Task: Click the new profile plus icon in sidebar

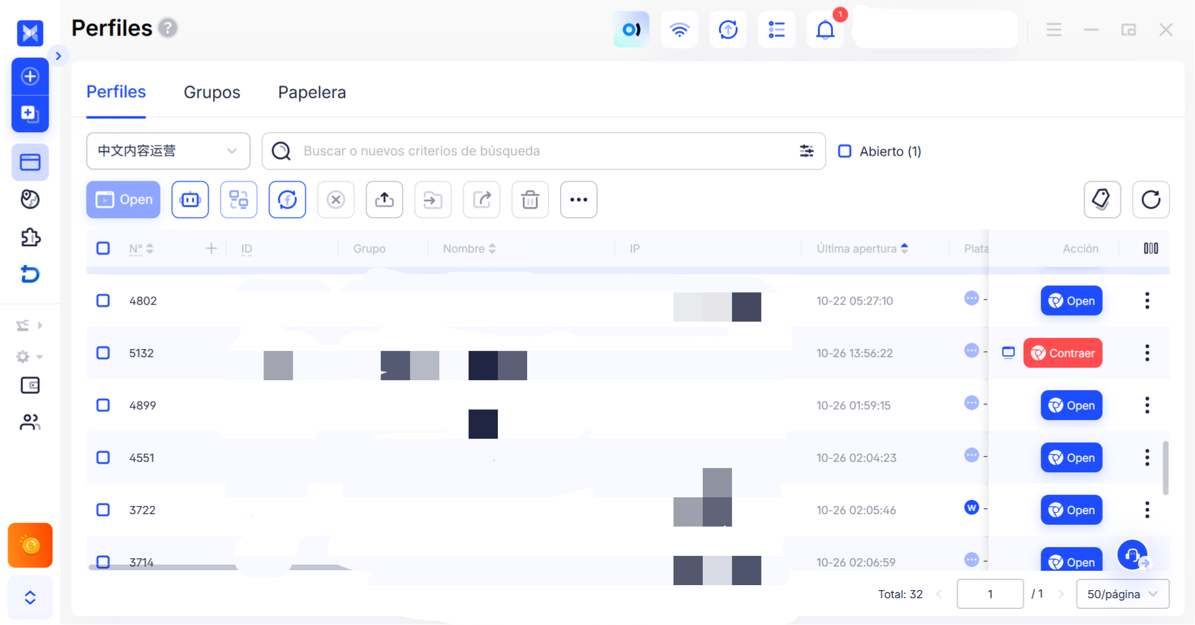Action: pos(30,77)
